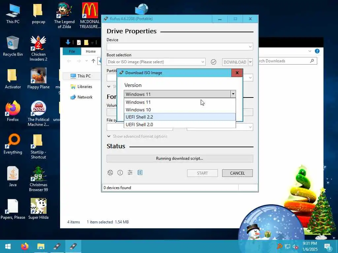Click the Running download script progress bar
Screen dimensions: 338x253
[180, 158]
